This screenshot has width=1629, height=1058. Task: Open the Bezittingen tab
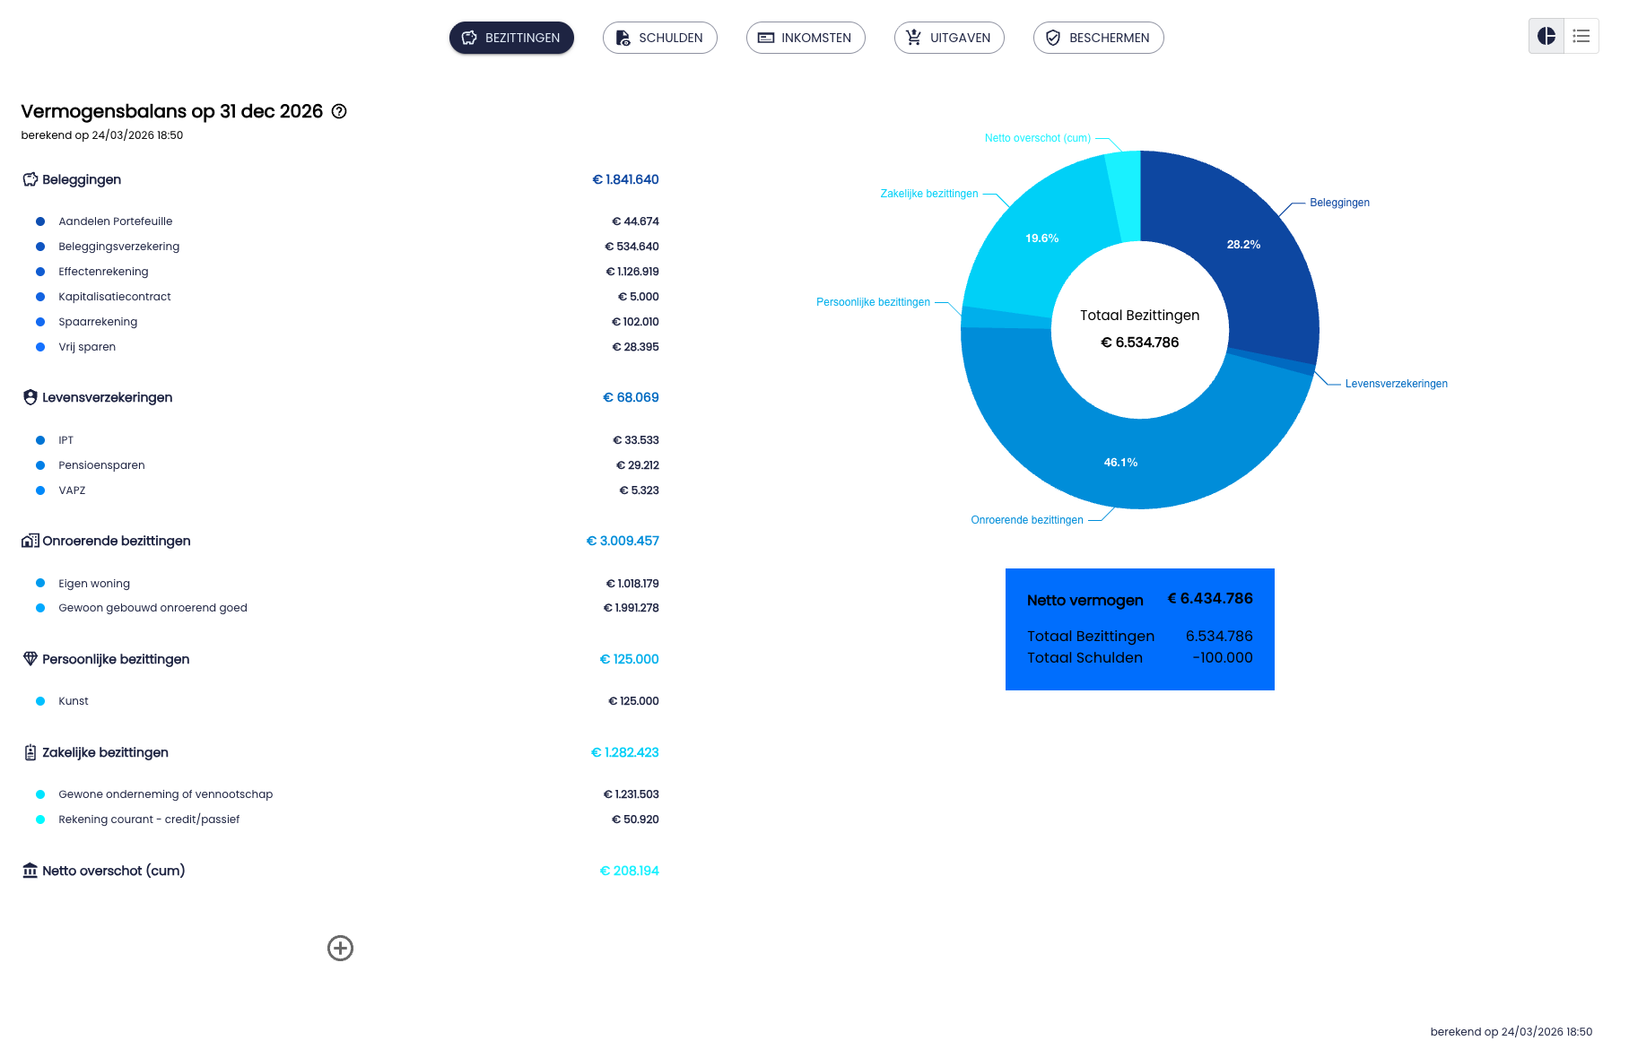point(511,38)
